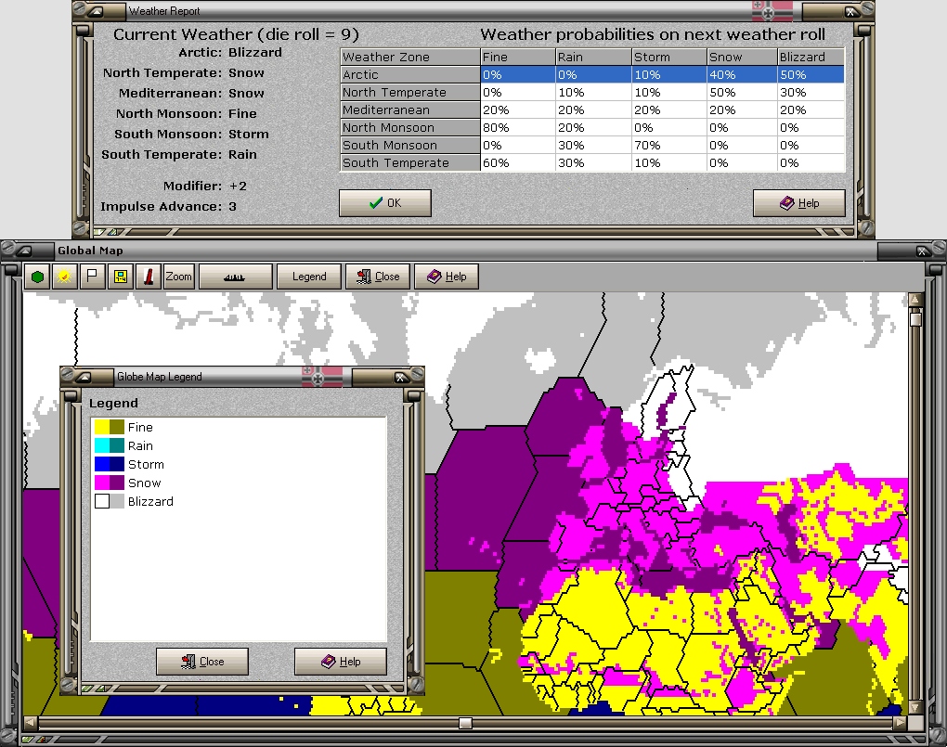Click the ship silhouette toolbar button

pos(235,277)
